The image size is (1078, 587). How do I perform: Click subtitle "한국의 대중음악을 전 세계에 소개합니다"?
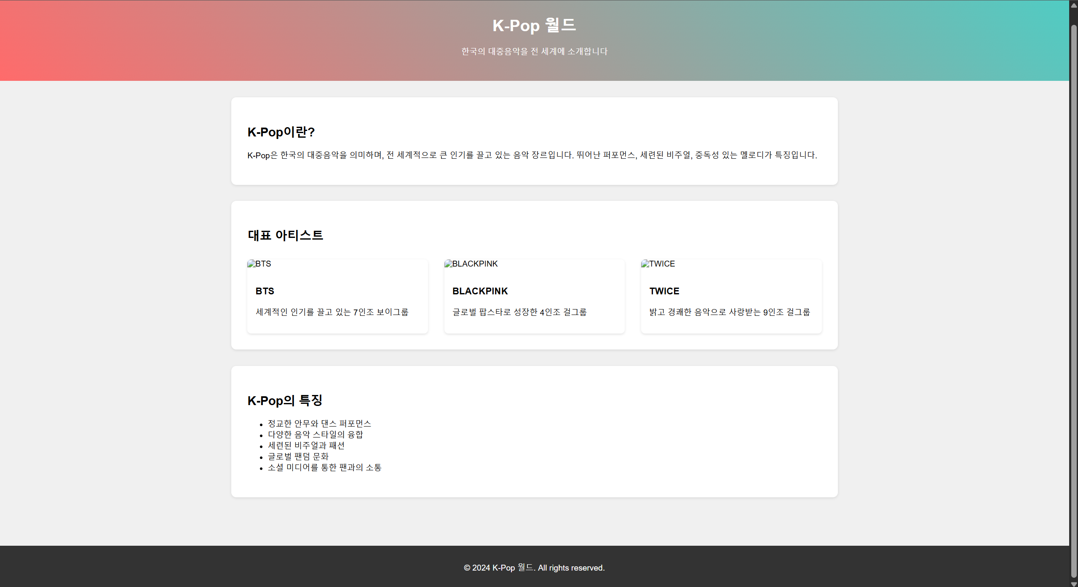coord(534,51)
